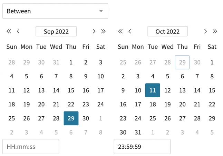
Task: Open the Sep 2022 month picker
Action: click(x=56, y=32)
